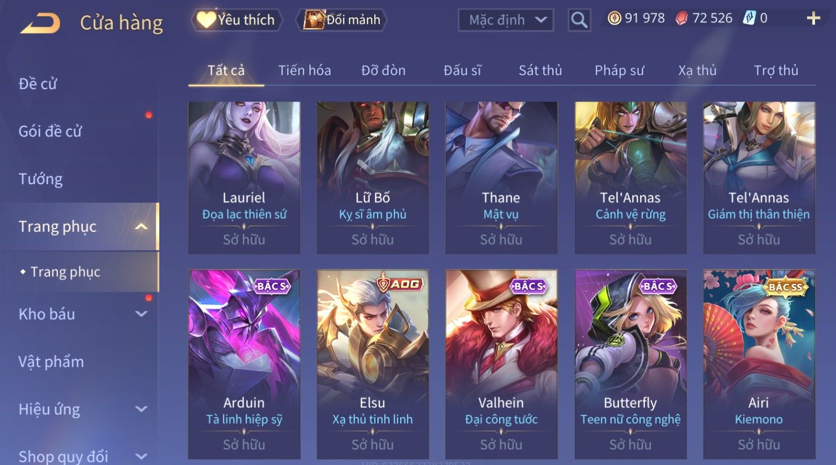
Task: Switch to the Sát thủ tab
Action: tap(540, 70)
